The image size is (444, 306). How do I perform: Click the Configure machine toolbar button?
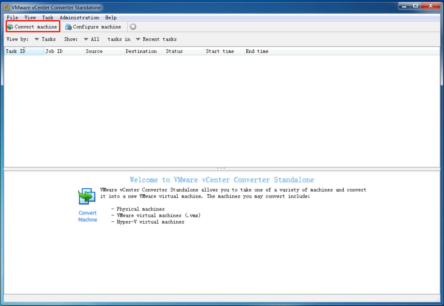pyautogui.click(x=93, y=27)
